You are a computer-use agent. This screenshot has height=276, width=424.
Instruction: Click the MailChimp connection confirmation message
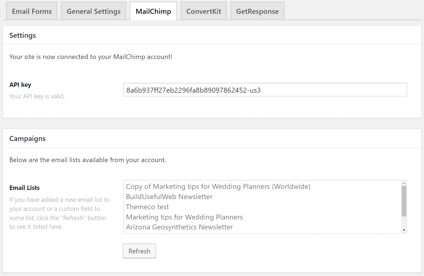point(91,57)
